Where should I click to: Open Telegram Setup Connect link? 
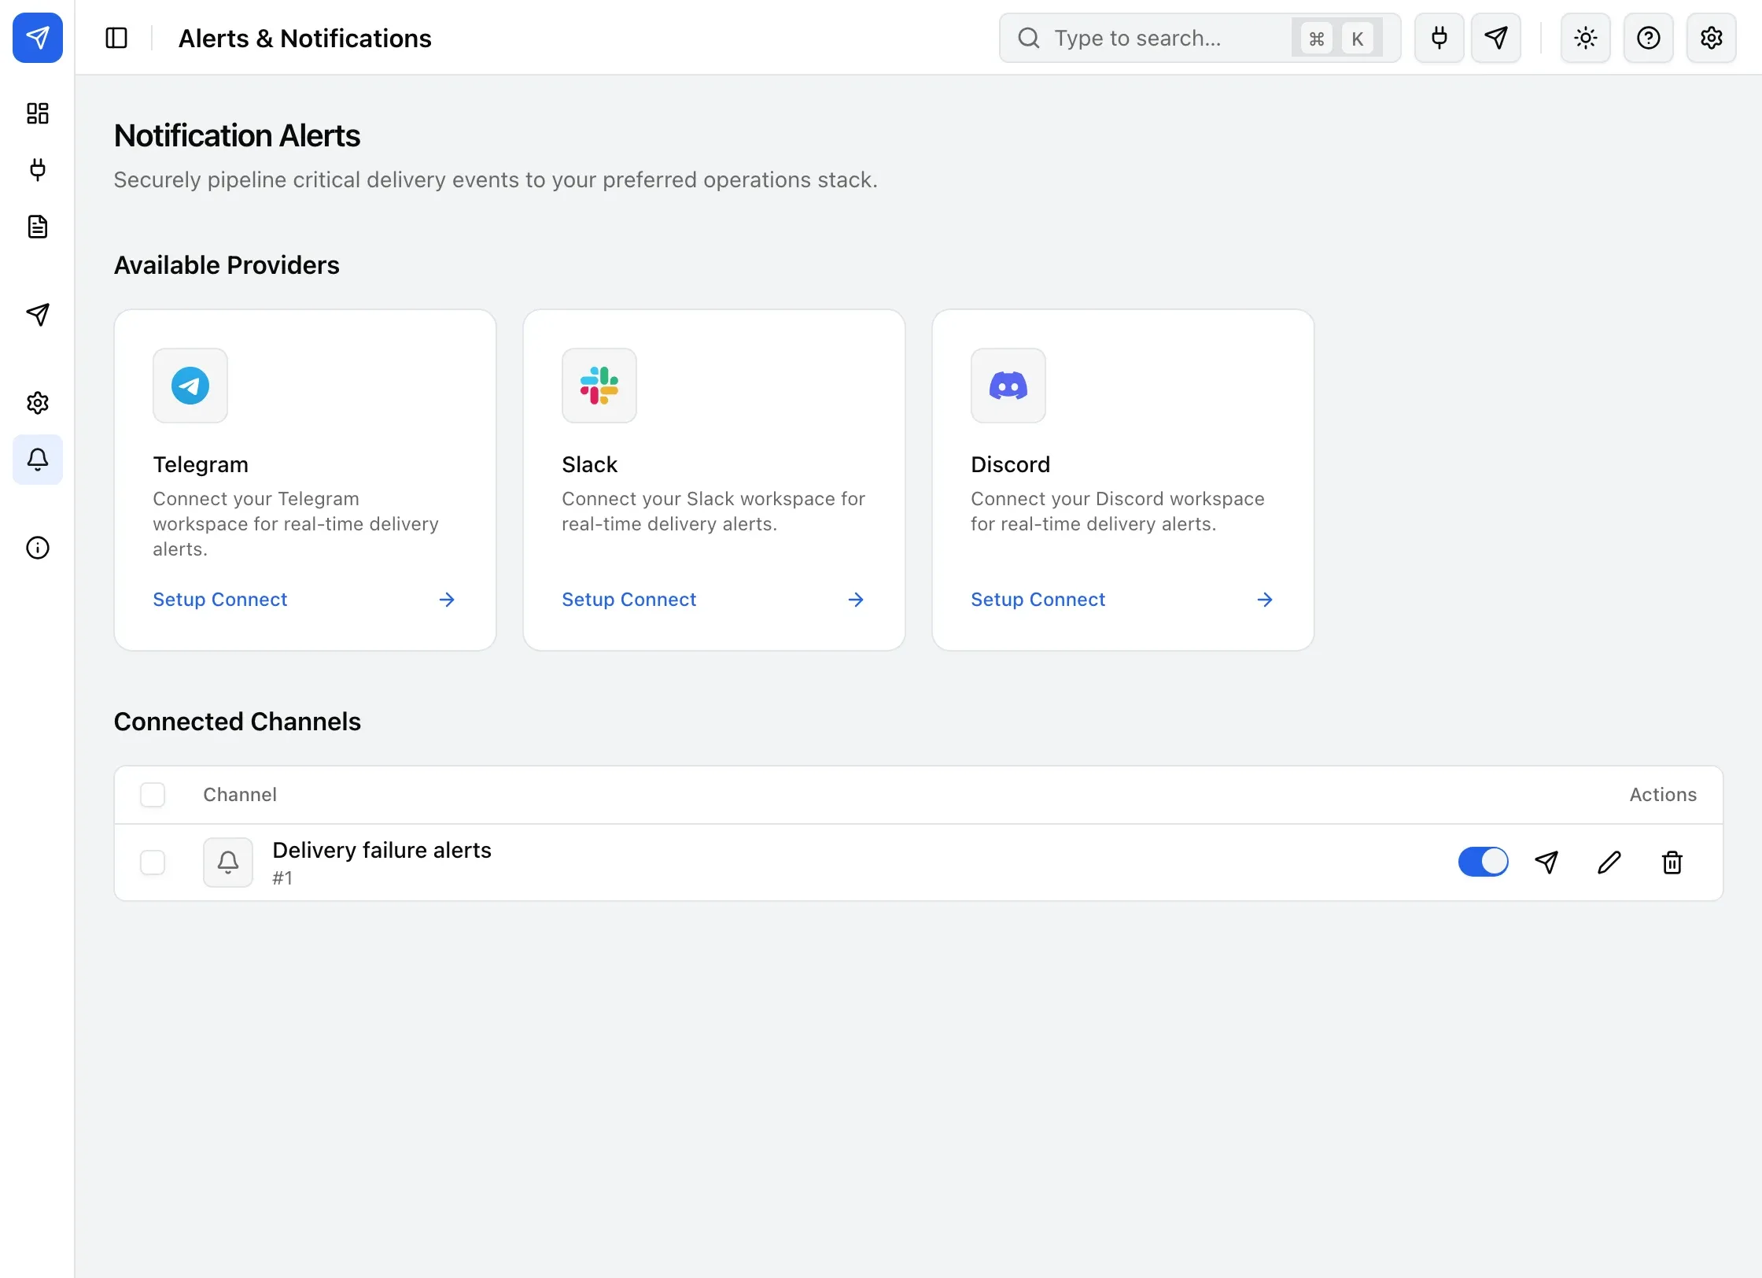coord(220,600)
